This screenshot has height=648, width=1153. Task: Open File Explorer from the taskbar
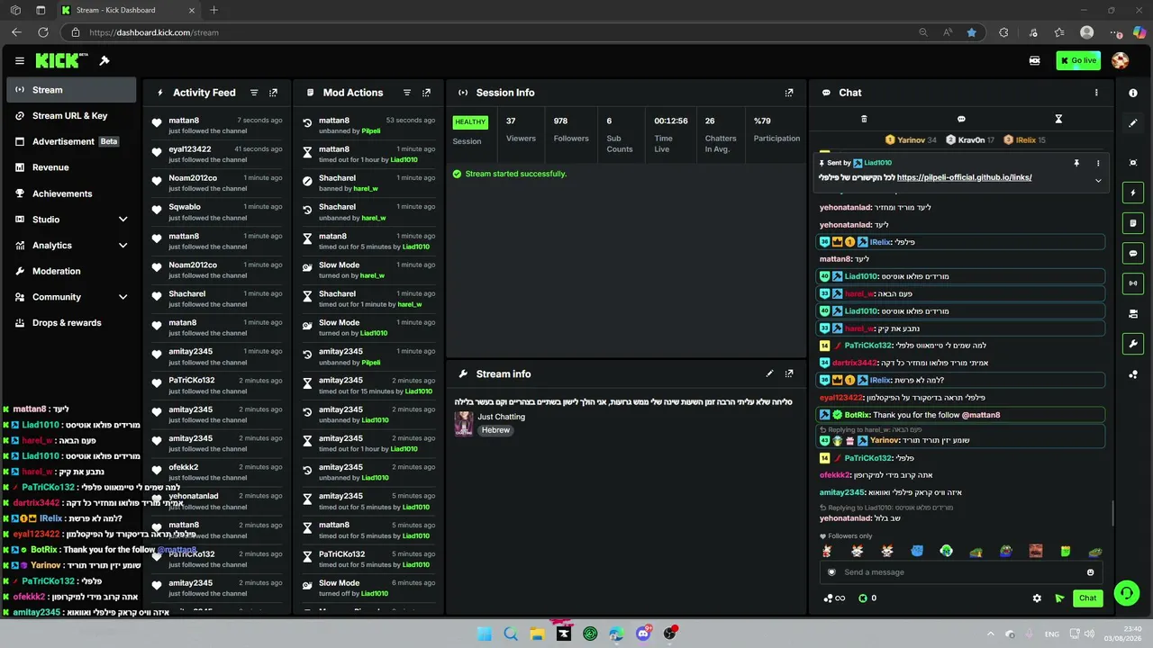point(537,634)
